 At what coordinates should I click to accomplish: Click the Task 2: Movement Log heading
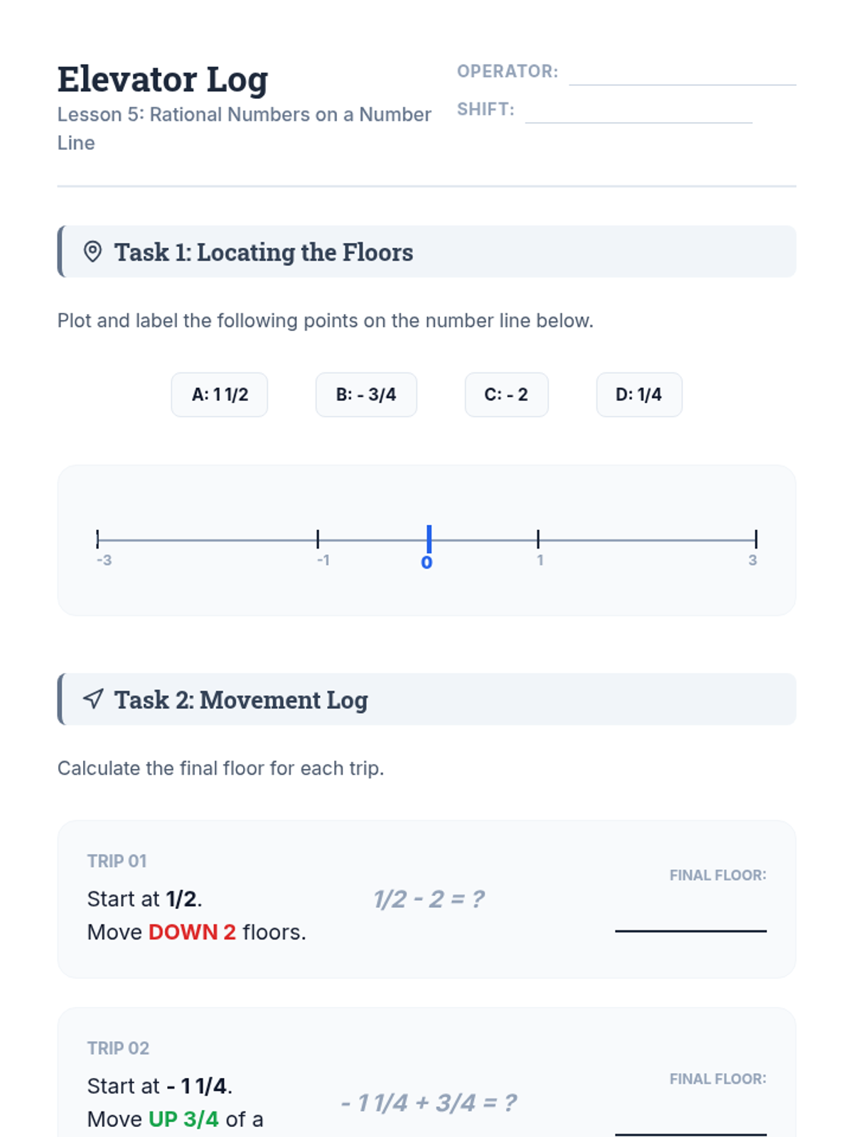[x=241, y=700]
